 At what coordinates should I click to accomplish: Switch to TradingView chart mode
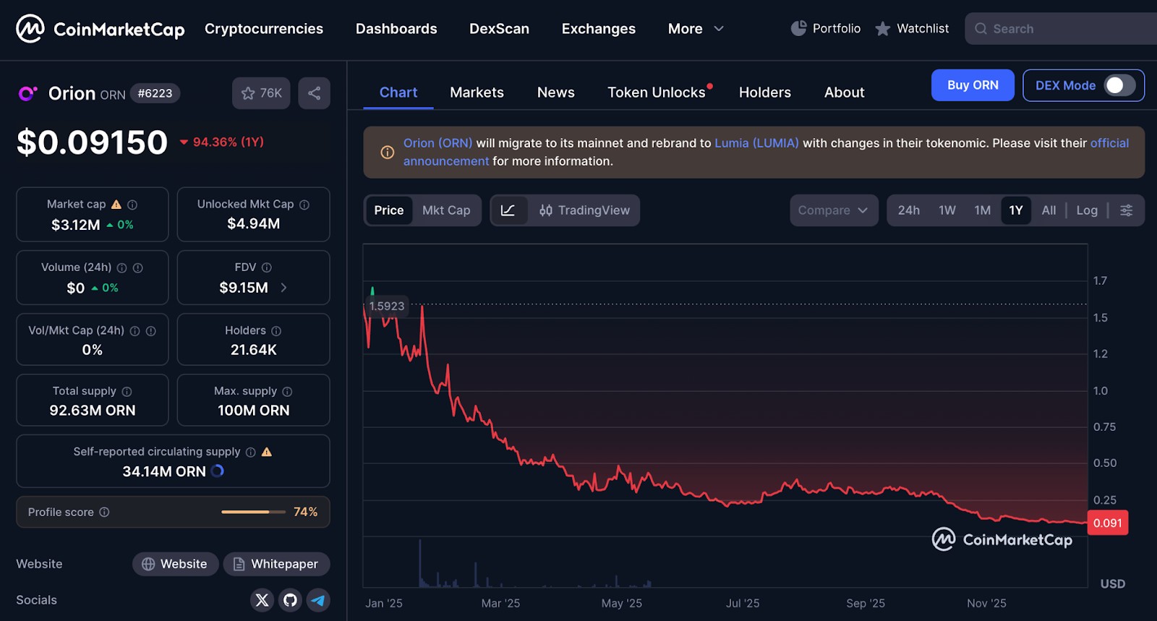[584, 210]
